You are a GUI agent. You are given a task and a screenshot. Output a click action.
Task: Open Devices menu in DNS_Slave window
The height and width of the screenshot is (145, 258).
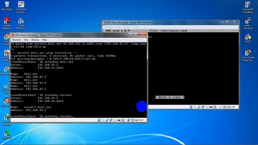[127, 27]
